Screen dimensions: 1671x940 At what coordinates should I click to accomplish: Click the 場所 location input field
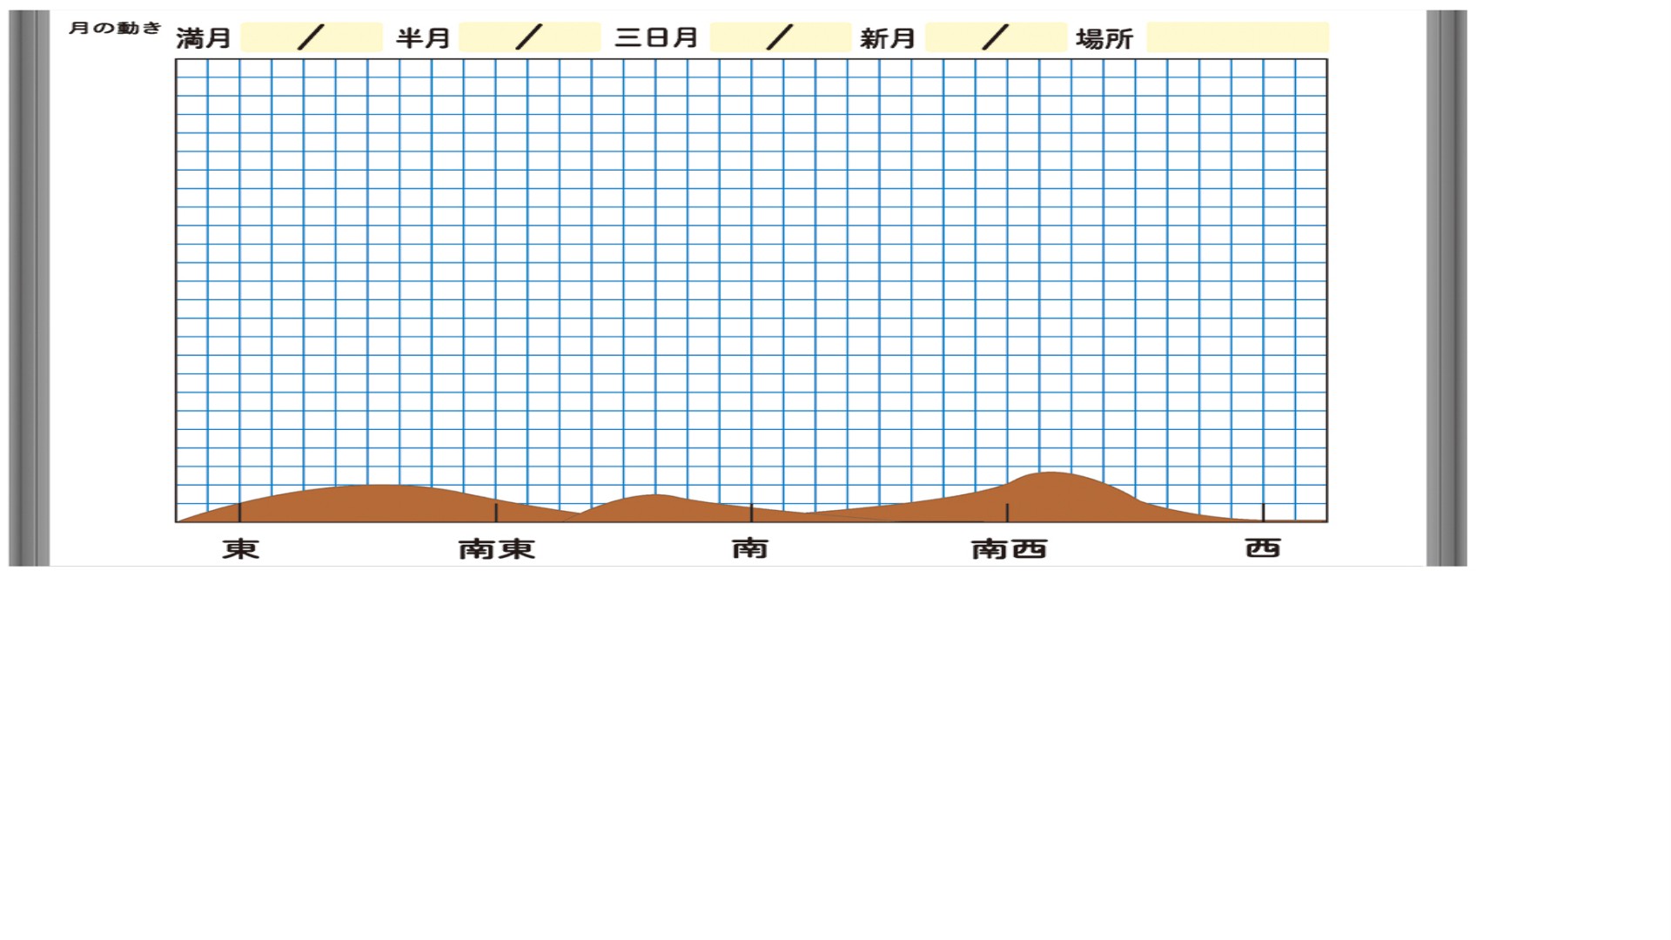point(1238,37)
